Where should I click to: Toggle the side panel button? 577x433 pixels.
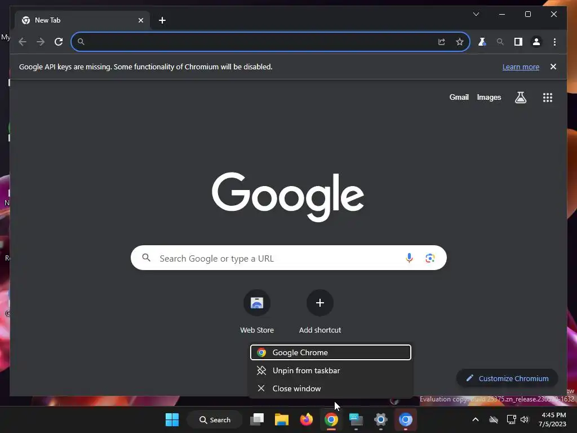(x=518, y=42)
